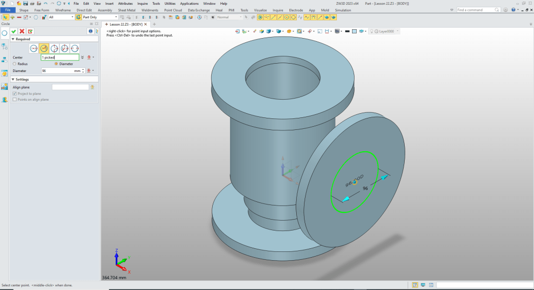Collapse the Required section
This screenshot has height=290, width=534.
(13, 39)
